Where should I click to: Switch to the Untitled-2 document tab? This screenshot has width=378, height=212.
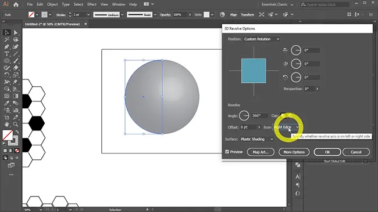point(52,24)
